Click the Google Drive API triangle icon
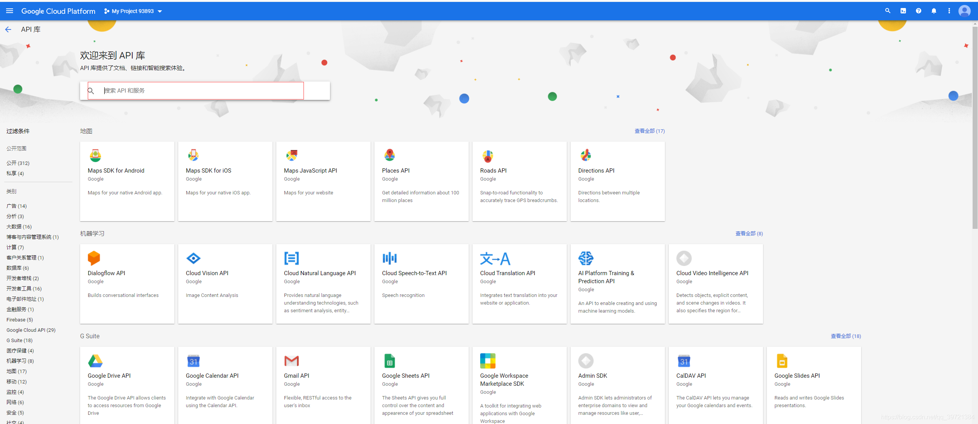 pos(95,361)
